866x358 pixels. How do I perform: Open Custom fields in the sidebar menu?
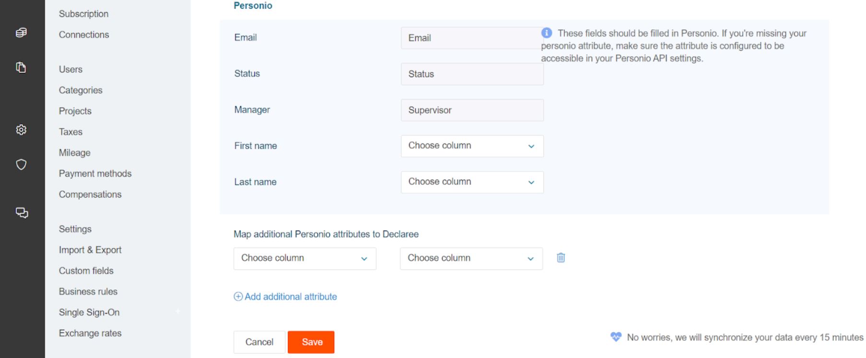(86, 271)
